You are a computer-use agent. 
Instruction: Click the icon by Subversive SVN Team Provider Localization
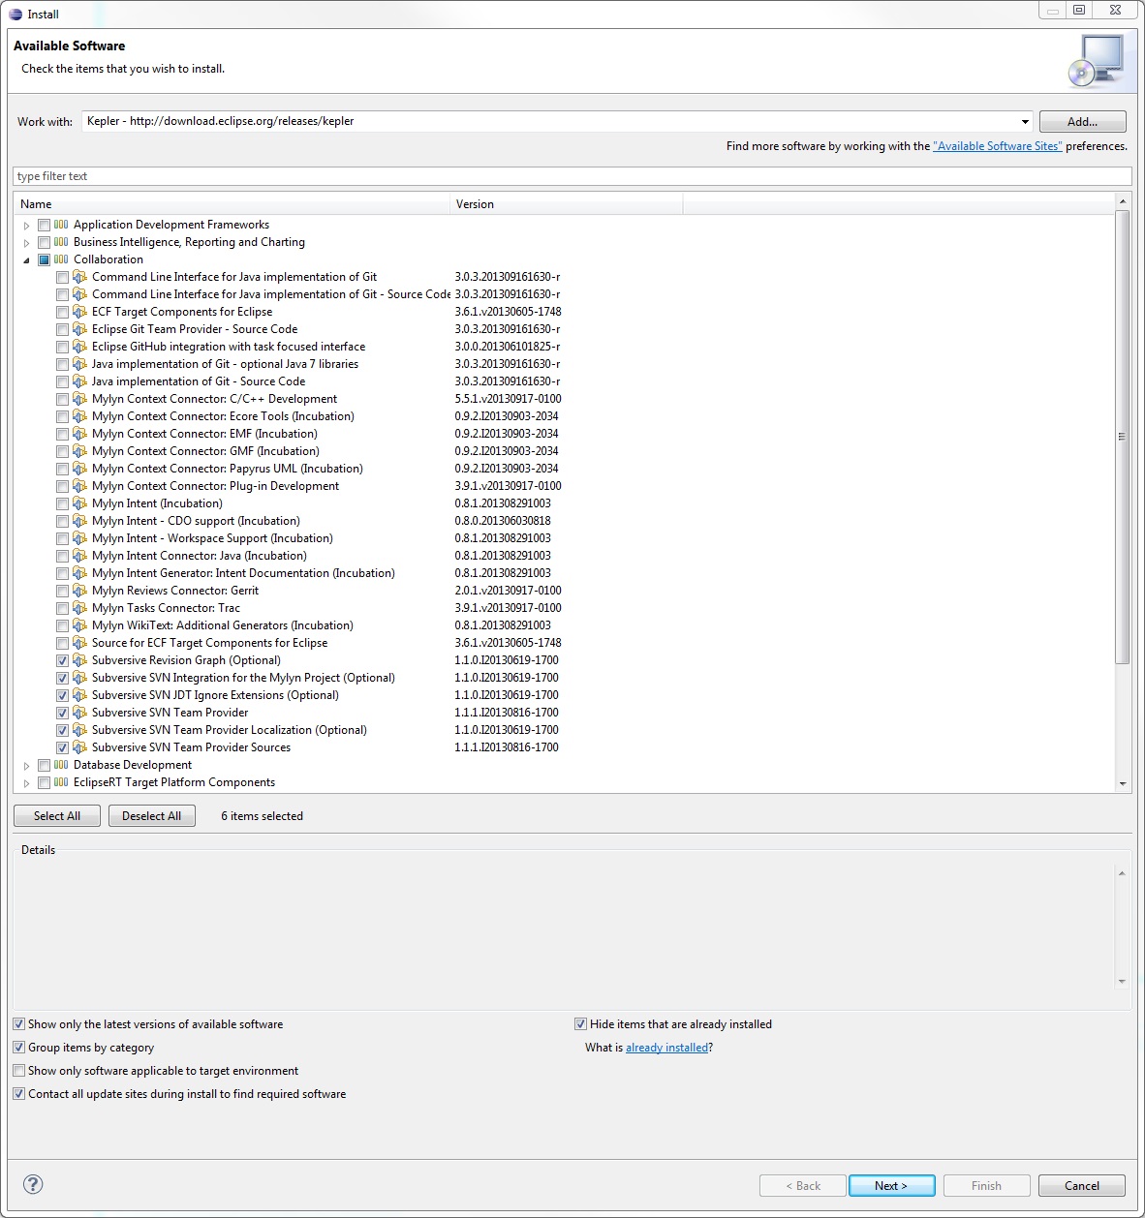tap(80, 730)
